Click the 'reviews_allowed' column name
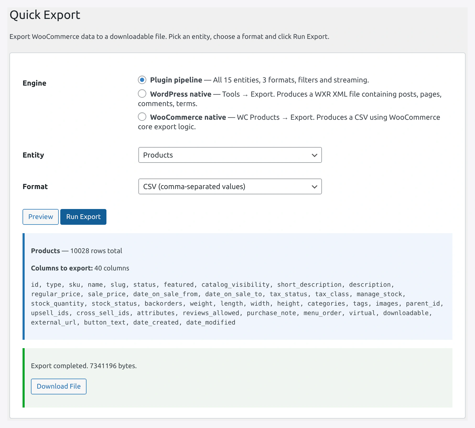475x428 pixels. (211, 313)
